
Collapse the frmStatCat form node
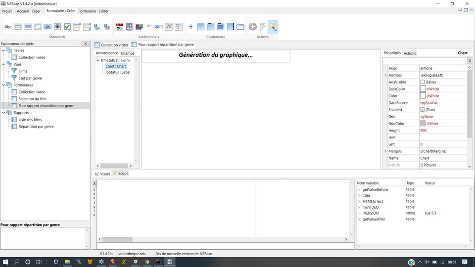tap(98, 60)
